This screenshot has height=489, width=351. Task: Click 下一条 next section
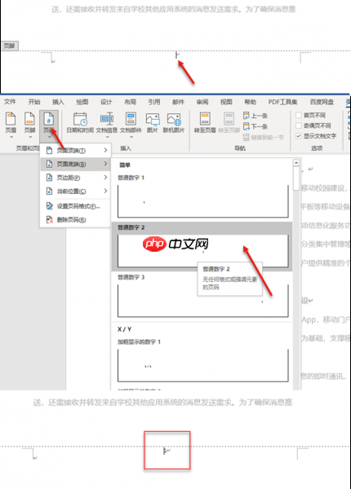[255, 126]
